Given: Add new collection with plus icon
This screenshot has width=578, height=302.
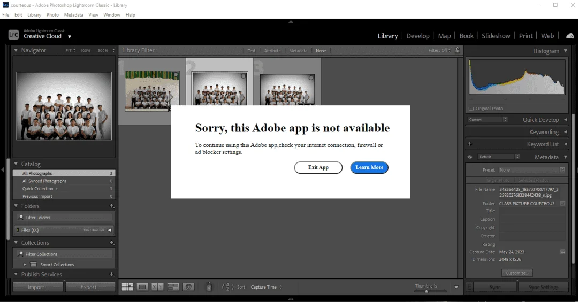Looking at the screenshot, I should (112, 243).
